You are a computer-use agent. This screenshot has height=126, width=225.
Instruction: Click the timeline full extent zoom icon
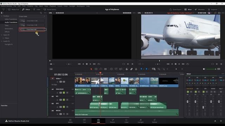154,69
